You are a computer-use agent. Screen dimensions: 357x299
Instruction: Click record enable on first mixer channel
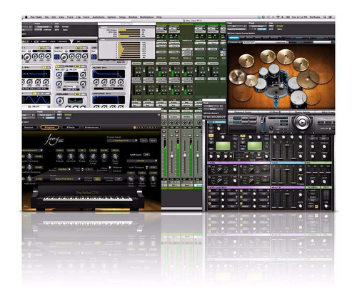pos(164,131)
